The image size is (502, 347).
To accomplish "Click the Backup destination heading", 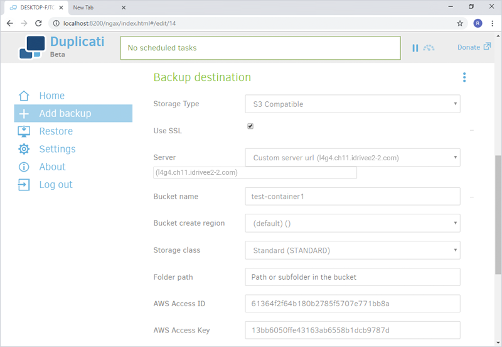I will 202,77.
